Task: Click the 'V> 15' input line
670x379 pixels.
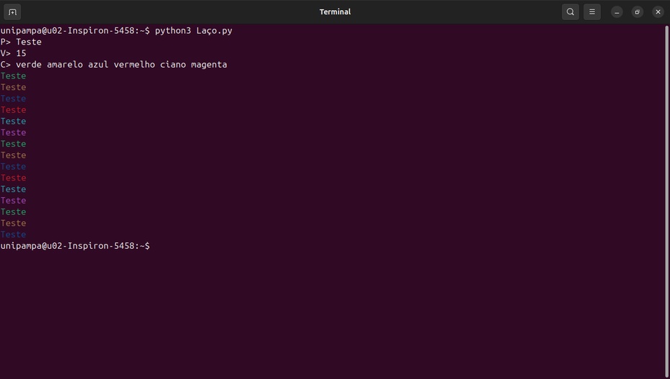Action: [x=14, y=53]
